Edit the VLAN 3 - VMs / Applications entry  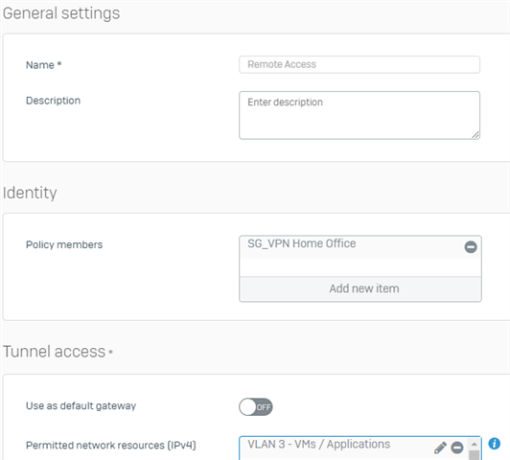pyautogui.click(x=440, y=448)
